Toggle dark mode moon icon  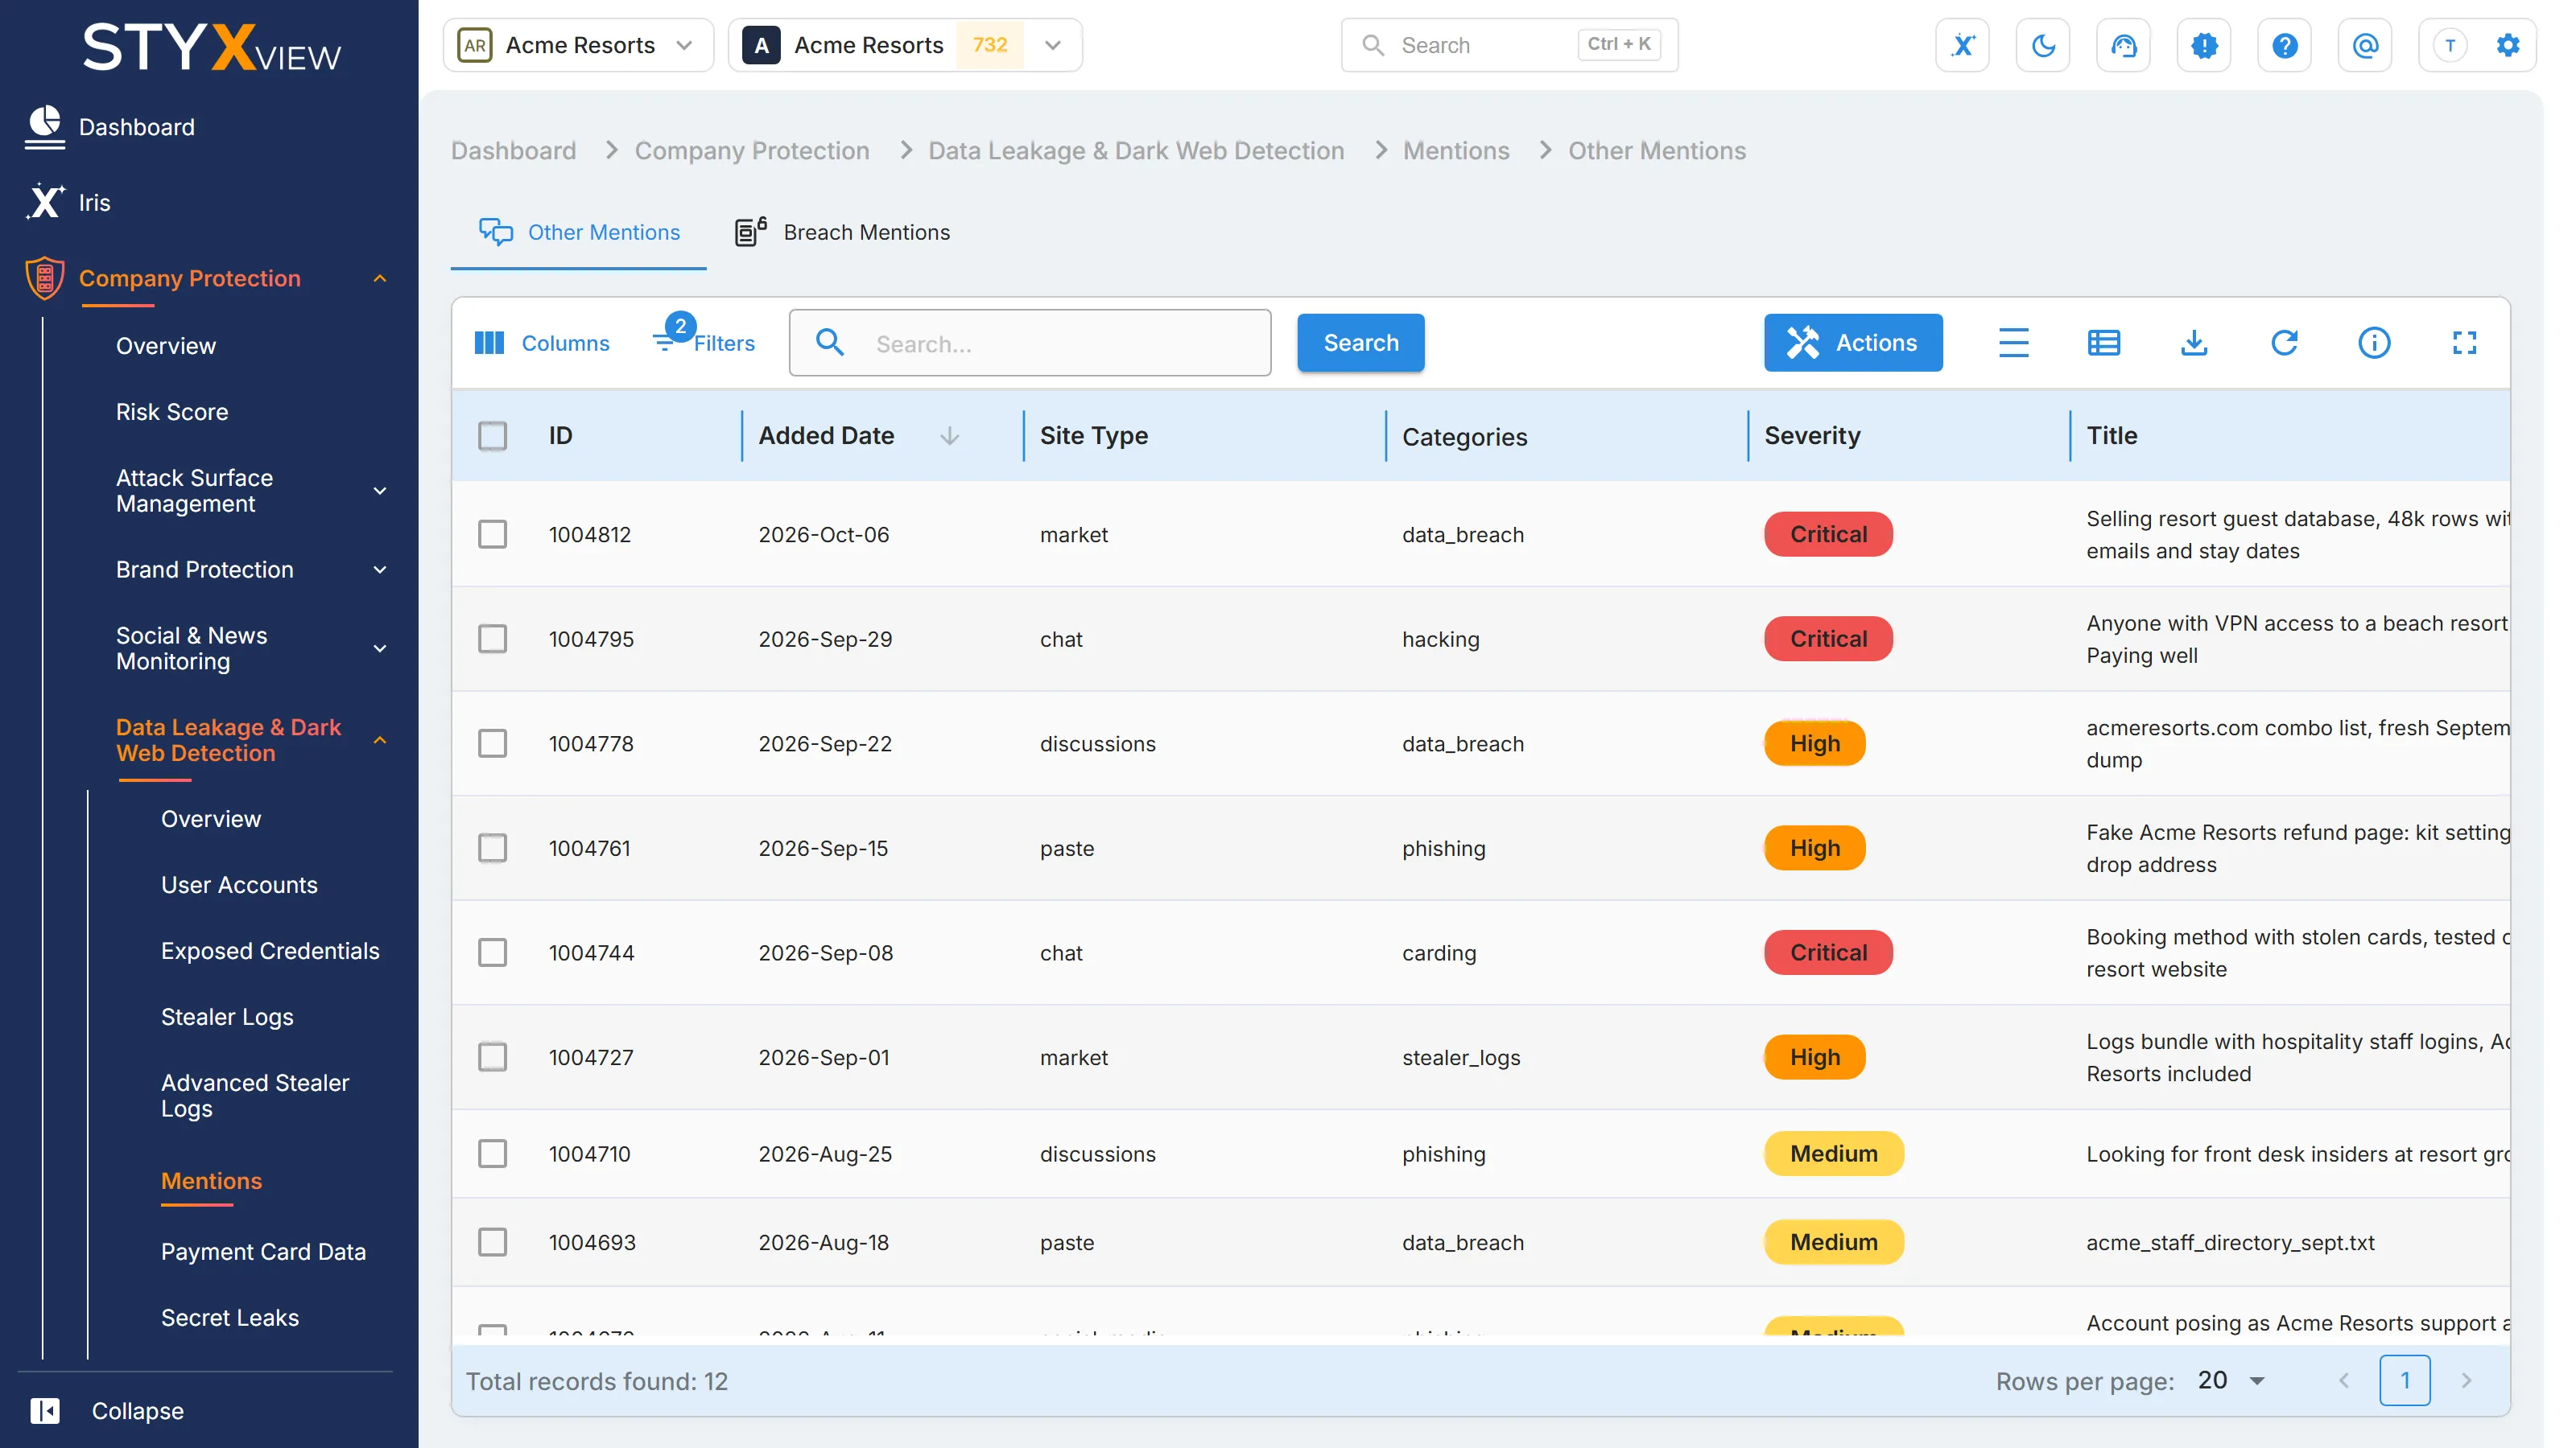tap(2043, 45)
